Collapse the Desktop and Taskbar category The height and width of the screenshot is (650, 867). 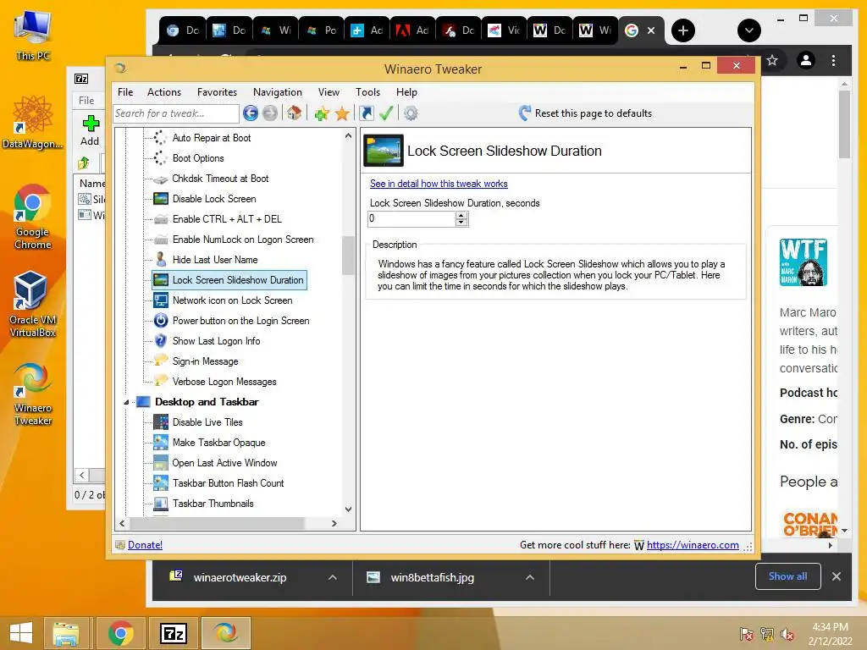click(126, 402)
